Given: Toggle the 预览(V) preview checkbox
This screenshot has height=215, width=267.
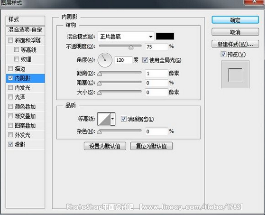Looking at the screenshot, I should click(x=223, y=55).
